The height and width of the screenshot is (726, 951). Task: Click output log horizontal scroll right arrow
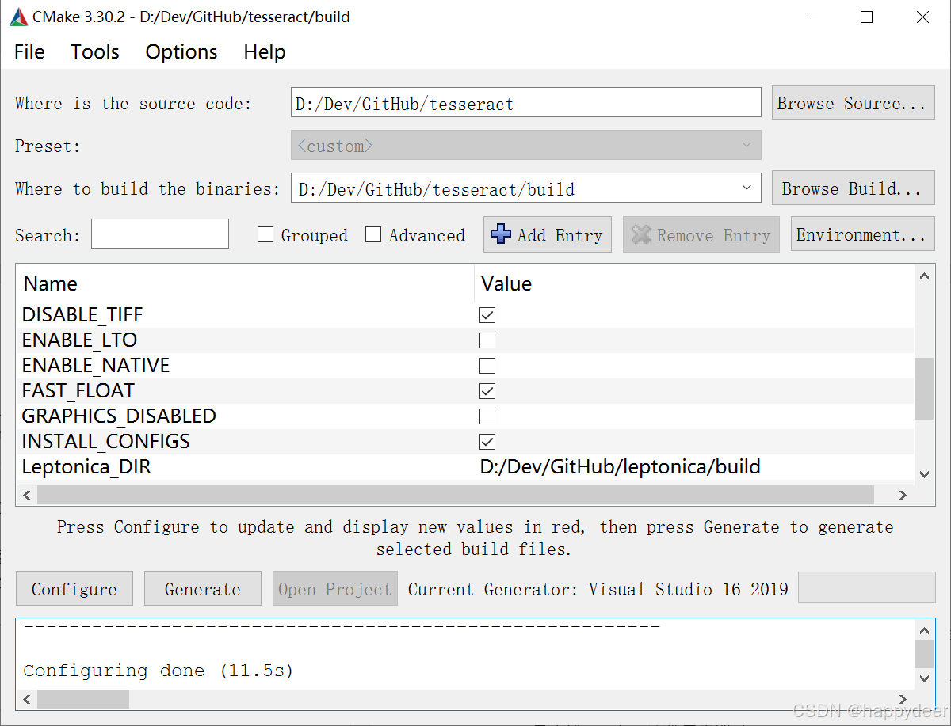[903, 698]
